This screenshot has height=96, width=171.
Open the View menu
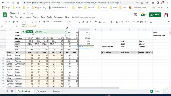point(22,17)
